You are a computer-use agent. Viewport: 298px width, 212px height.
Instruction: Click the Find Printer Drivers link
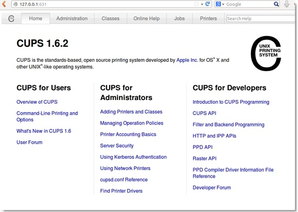tap(121, 191)
